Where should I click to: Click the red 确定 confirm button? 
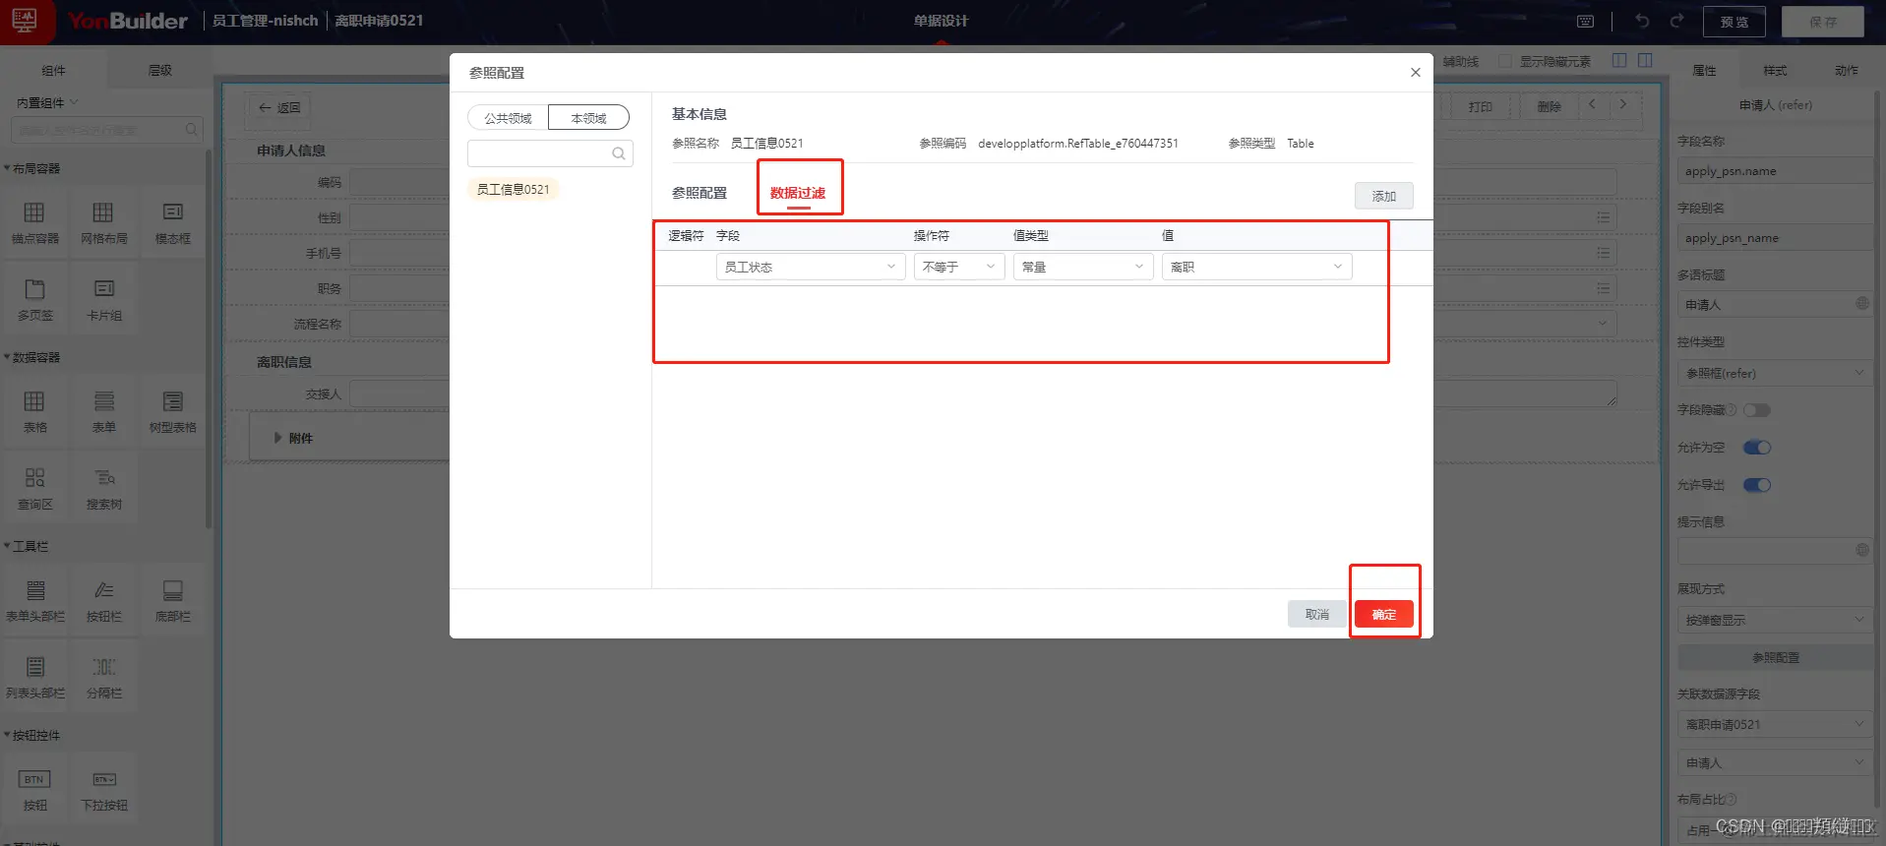(x=1384, y=614)
